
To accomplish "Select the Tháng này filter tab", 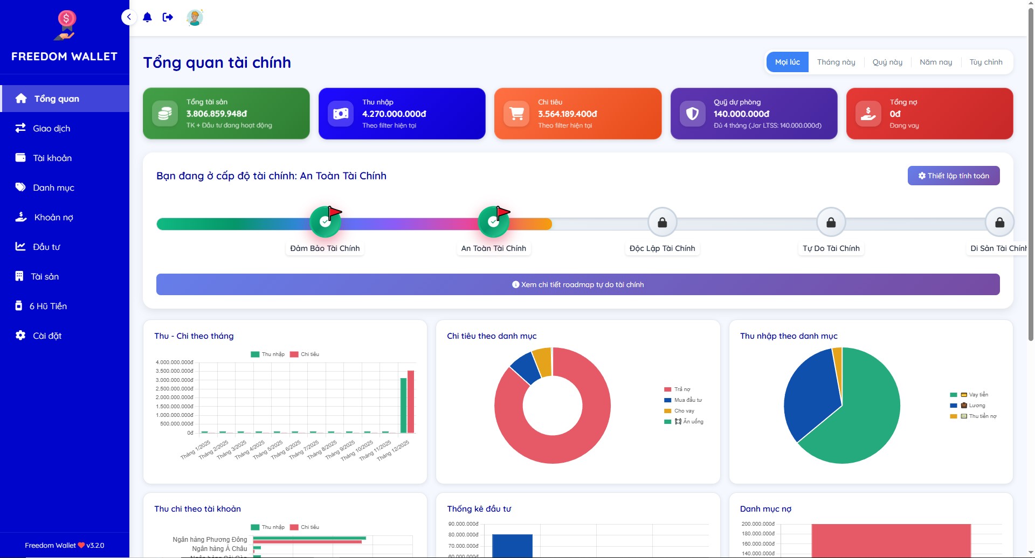I will click(836, 62).
